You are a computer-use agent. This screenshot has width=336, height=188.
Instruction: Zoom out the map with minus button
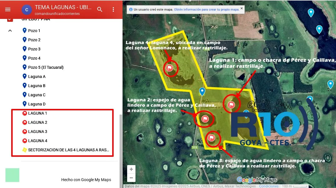[x=131, y=178]
